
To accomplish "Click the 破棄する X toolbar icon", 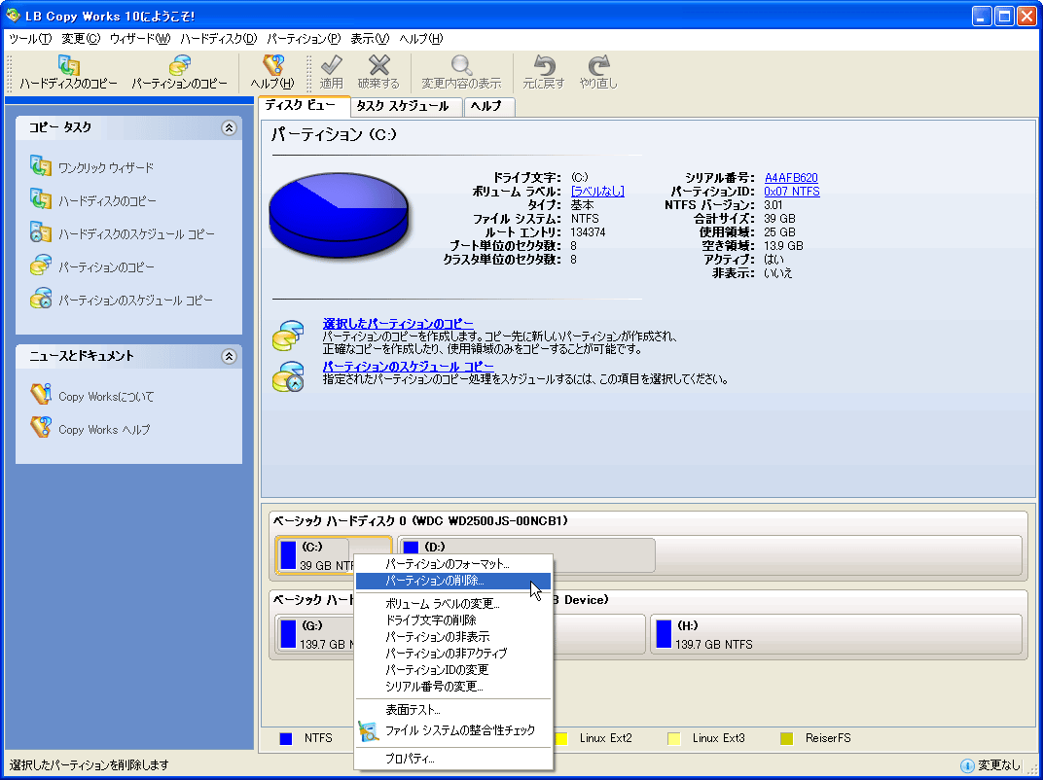I will point(379,65).
